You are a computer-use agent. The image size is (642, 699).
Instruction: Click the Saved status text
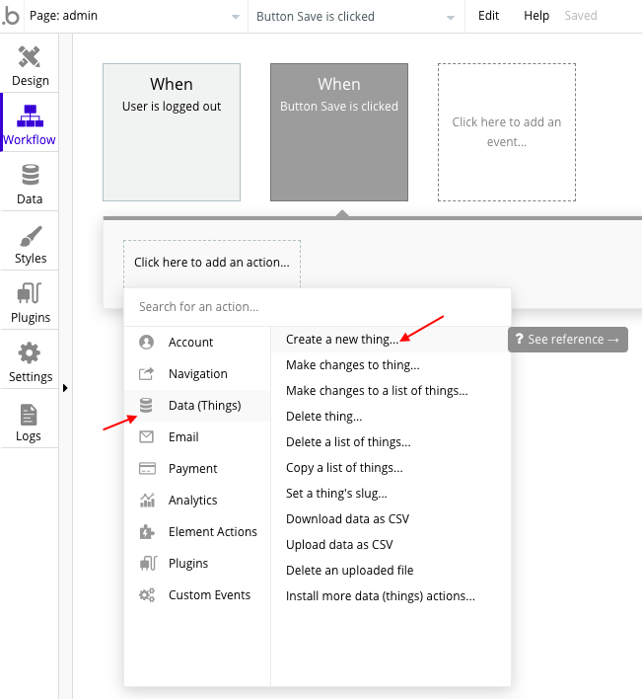pos(581,16)
